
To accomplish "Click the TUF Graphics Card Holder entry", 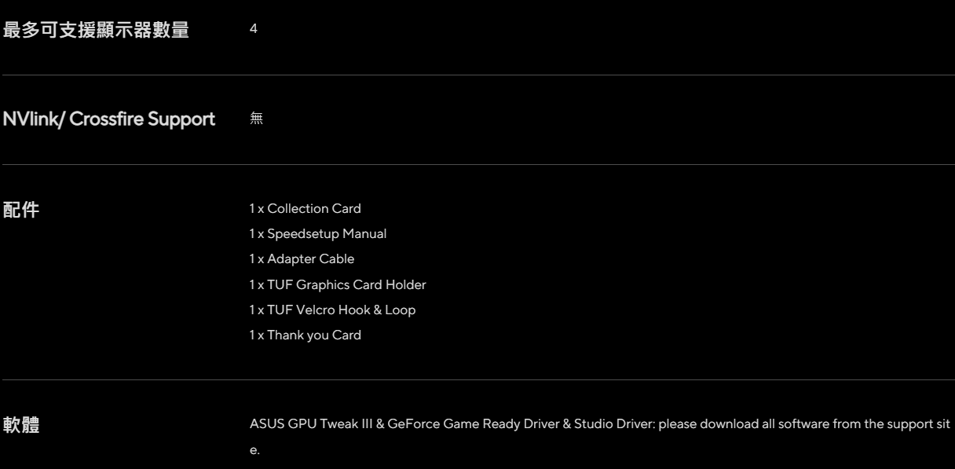I will tap(338, 284).
